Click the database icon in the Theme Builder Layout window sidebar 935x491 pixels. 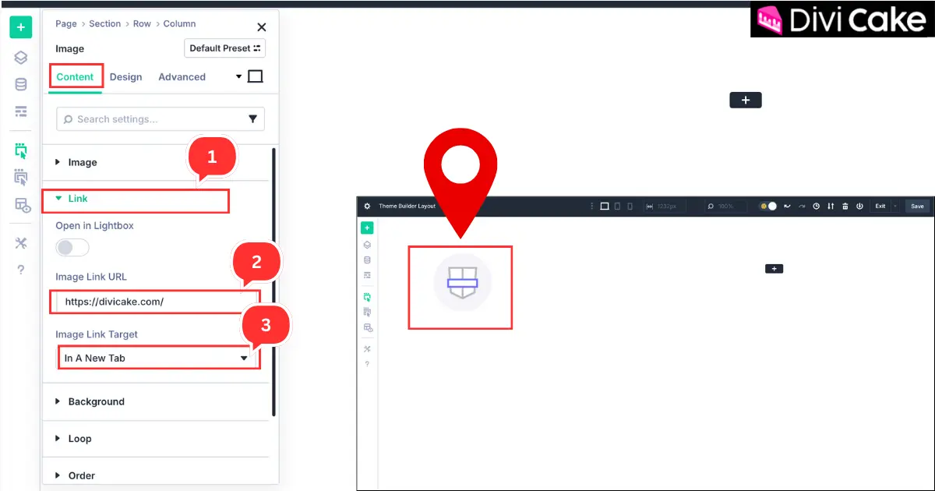click(367, 260)
